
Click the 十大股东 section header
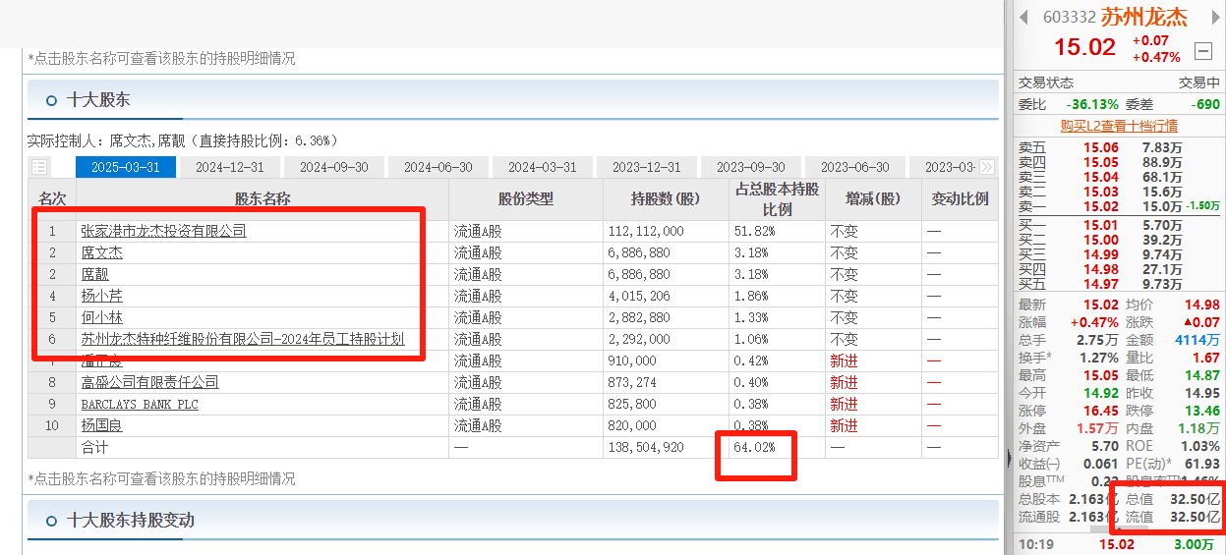(x=98, y=99)
